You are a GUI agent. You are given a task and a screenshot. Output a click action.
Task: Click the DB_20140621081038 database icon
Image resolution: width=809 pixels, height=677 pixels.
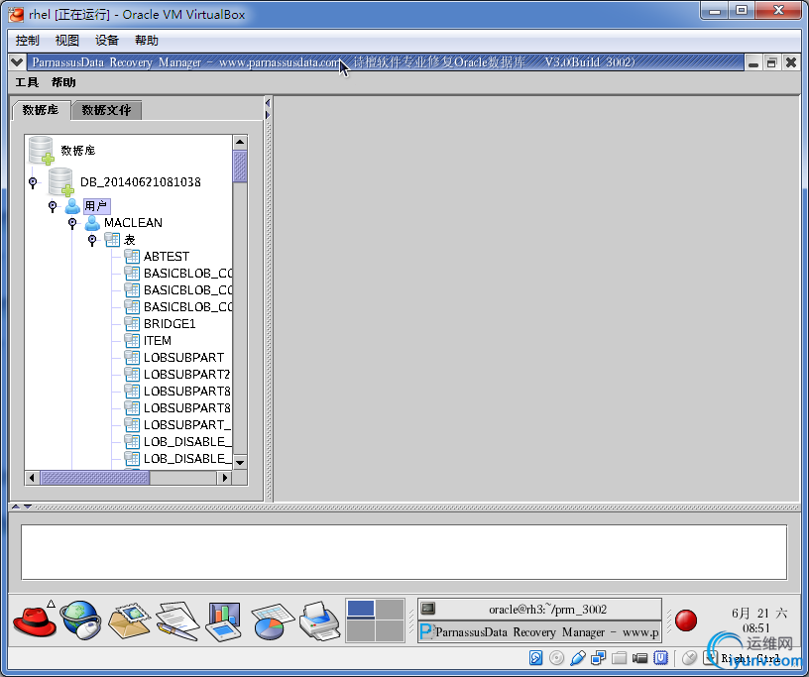pyautogui.click(x=60, y=182)
